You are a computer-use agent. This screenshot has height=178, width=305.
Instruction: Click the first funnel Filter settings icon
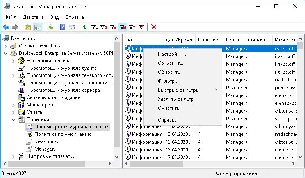(x=94, y=27)
